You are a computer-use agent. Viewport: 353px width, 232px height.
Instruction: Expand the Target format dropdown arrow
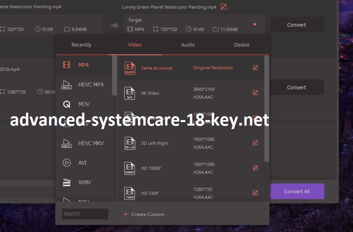pyautogui.click(x=255, y=25)
